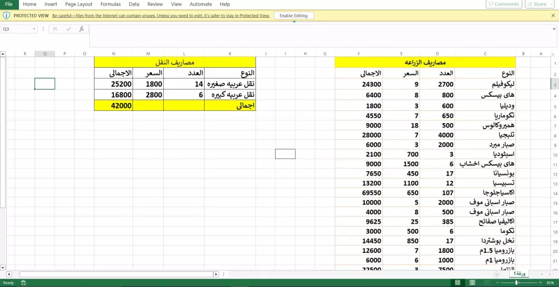The width and height of the screenshot is (559, 287).
Task: Open the Insert ribbon tab
Action: pyautogui.click(x=51, y=4)
